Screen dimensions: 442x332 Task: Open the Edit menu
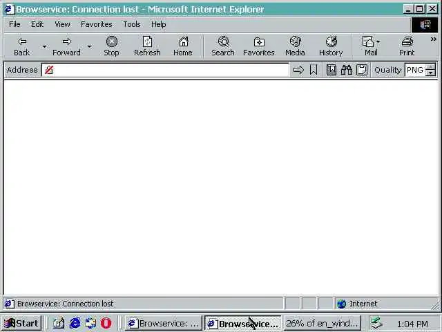[x=37, y=25]
